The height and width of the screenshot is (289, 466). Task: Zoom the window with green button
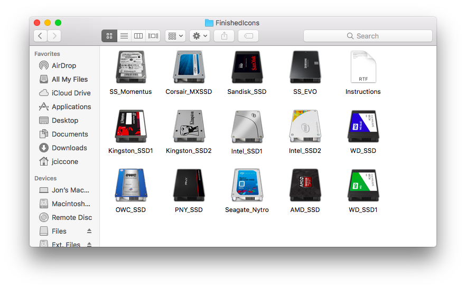[58, 23]
